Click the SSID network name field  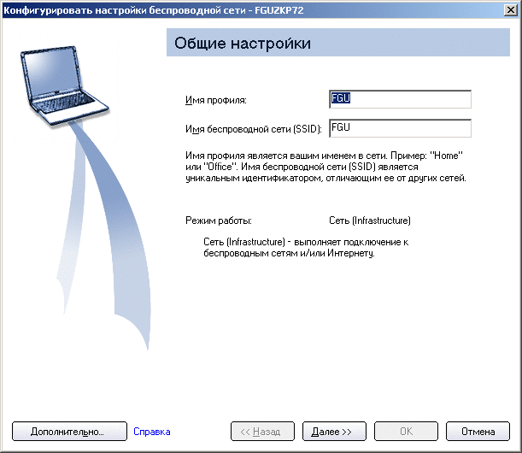(x=400, y=127)
